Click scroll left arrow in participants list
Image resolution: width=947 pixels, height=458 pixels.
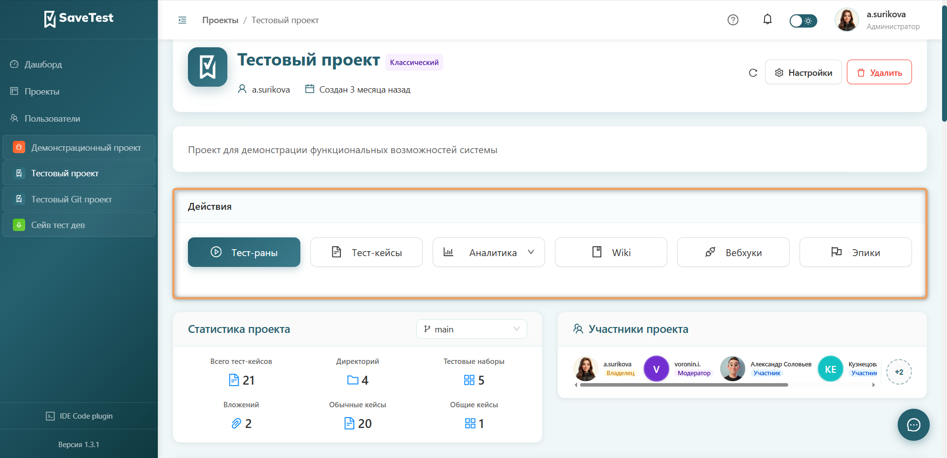tap(576, 385)
